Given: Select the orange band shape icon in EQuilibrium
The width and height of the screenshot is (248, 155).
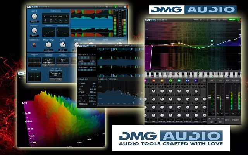Looking at the screenshot, I should pyautogui.click(x=162, y=81).
